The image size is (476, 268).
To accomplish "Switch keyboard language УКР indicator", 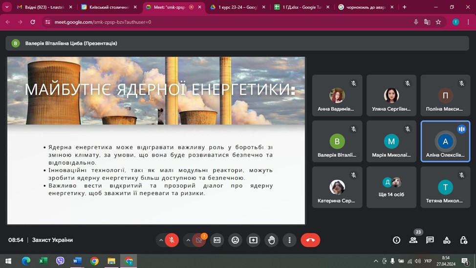I will (x=428, y=261).
